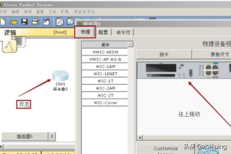This screenshot has height=154, width=231.
Task: Click left arrow of device view scrollbar
Action: (x=140, y=138)
